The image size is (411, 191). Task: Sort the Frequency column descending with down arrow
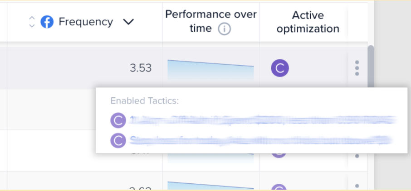[x=32, y=25]
